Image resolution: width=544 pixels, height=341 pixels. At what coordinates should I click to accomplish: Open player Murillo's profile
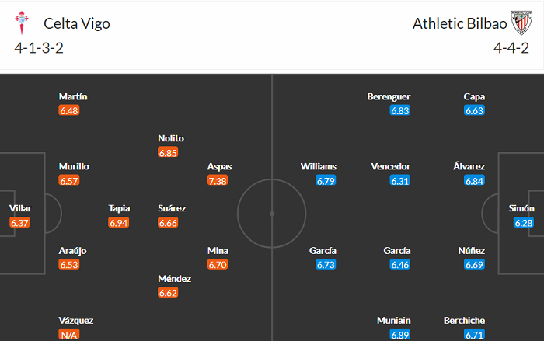point(74,166)
